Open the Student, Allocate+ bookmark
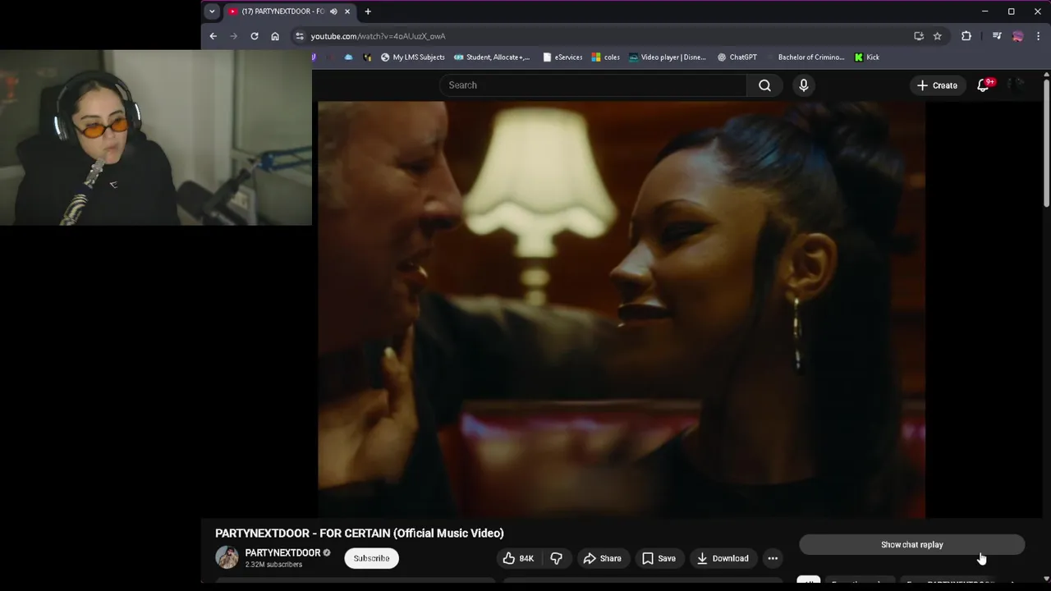The height and width of the screenshot is (591, 1051). [491, 57]
